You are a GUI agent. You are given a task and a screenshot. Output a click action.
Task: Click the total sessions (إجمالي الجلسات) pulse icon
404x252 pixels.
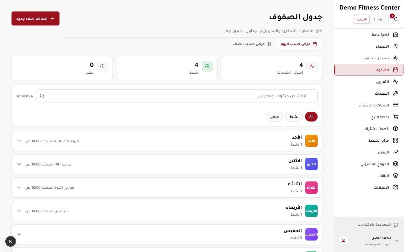[312, 66]
